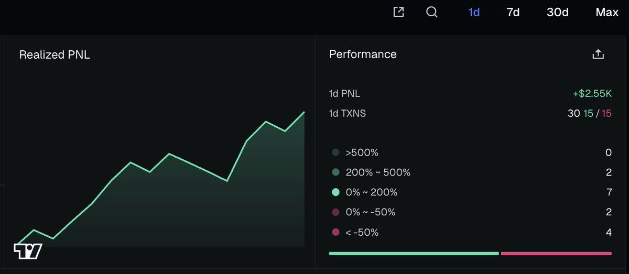Click the green win ratio bar

(x=414, y=254)
